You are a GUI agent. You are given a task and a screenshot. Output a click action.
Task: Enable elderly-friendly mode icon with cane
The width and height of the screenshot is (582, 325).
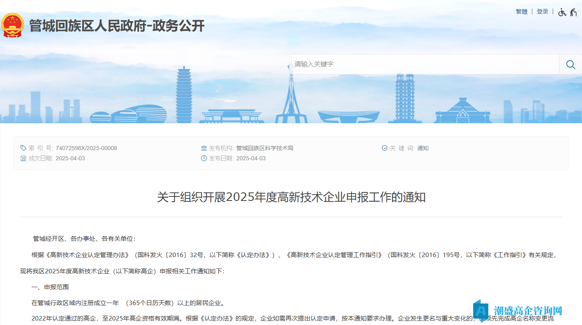pos(573,12)
